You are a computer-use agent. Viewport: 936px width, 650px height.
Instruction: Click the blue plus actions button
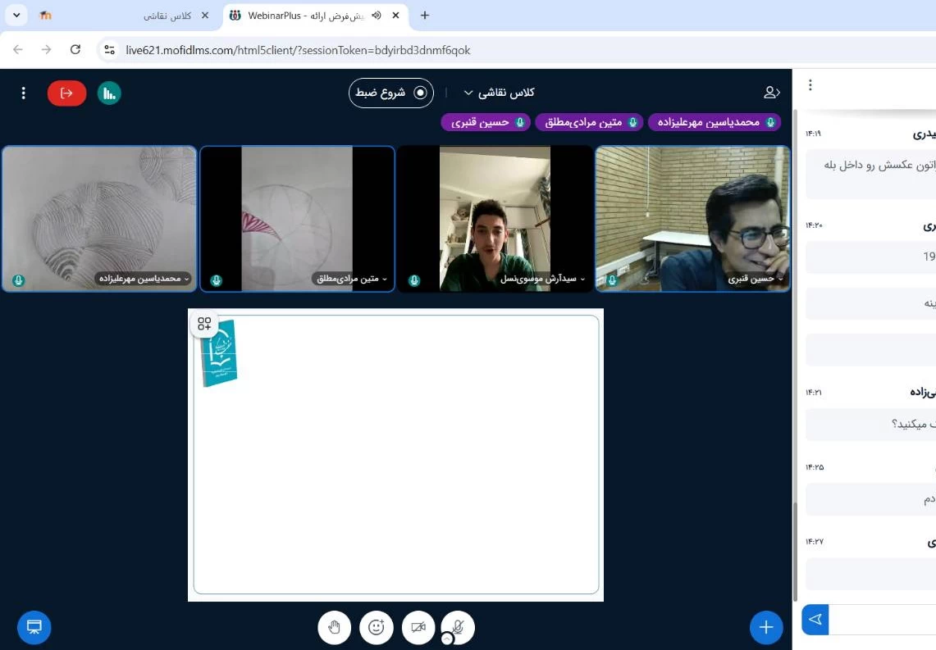tap(765, 627)
